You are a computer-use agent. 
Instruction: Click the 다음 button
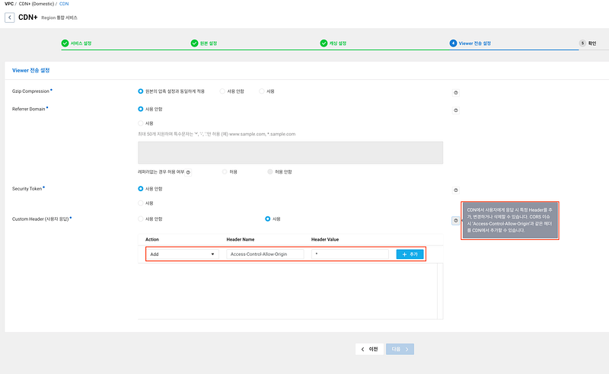[400, 349]
